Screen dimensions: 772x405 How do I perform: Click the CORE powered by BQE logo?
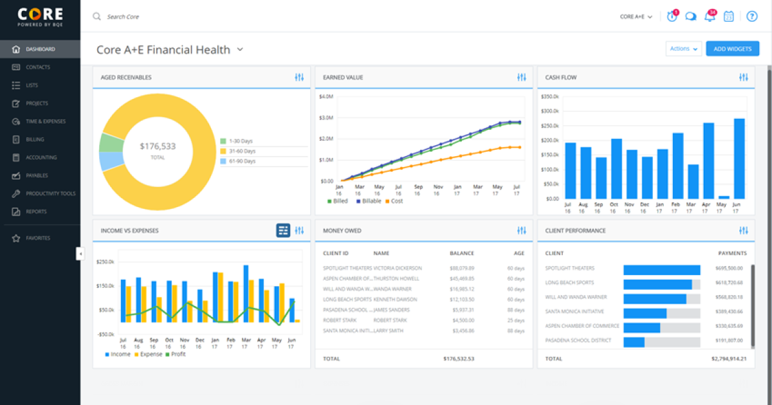coord(40,16)
